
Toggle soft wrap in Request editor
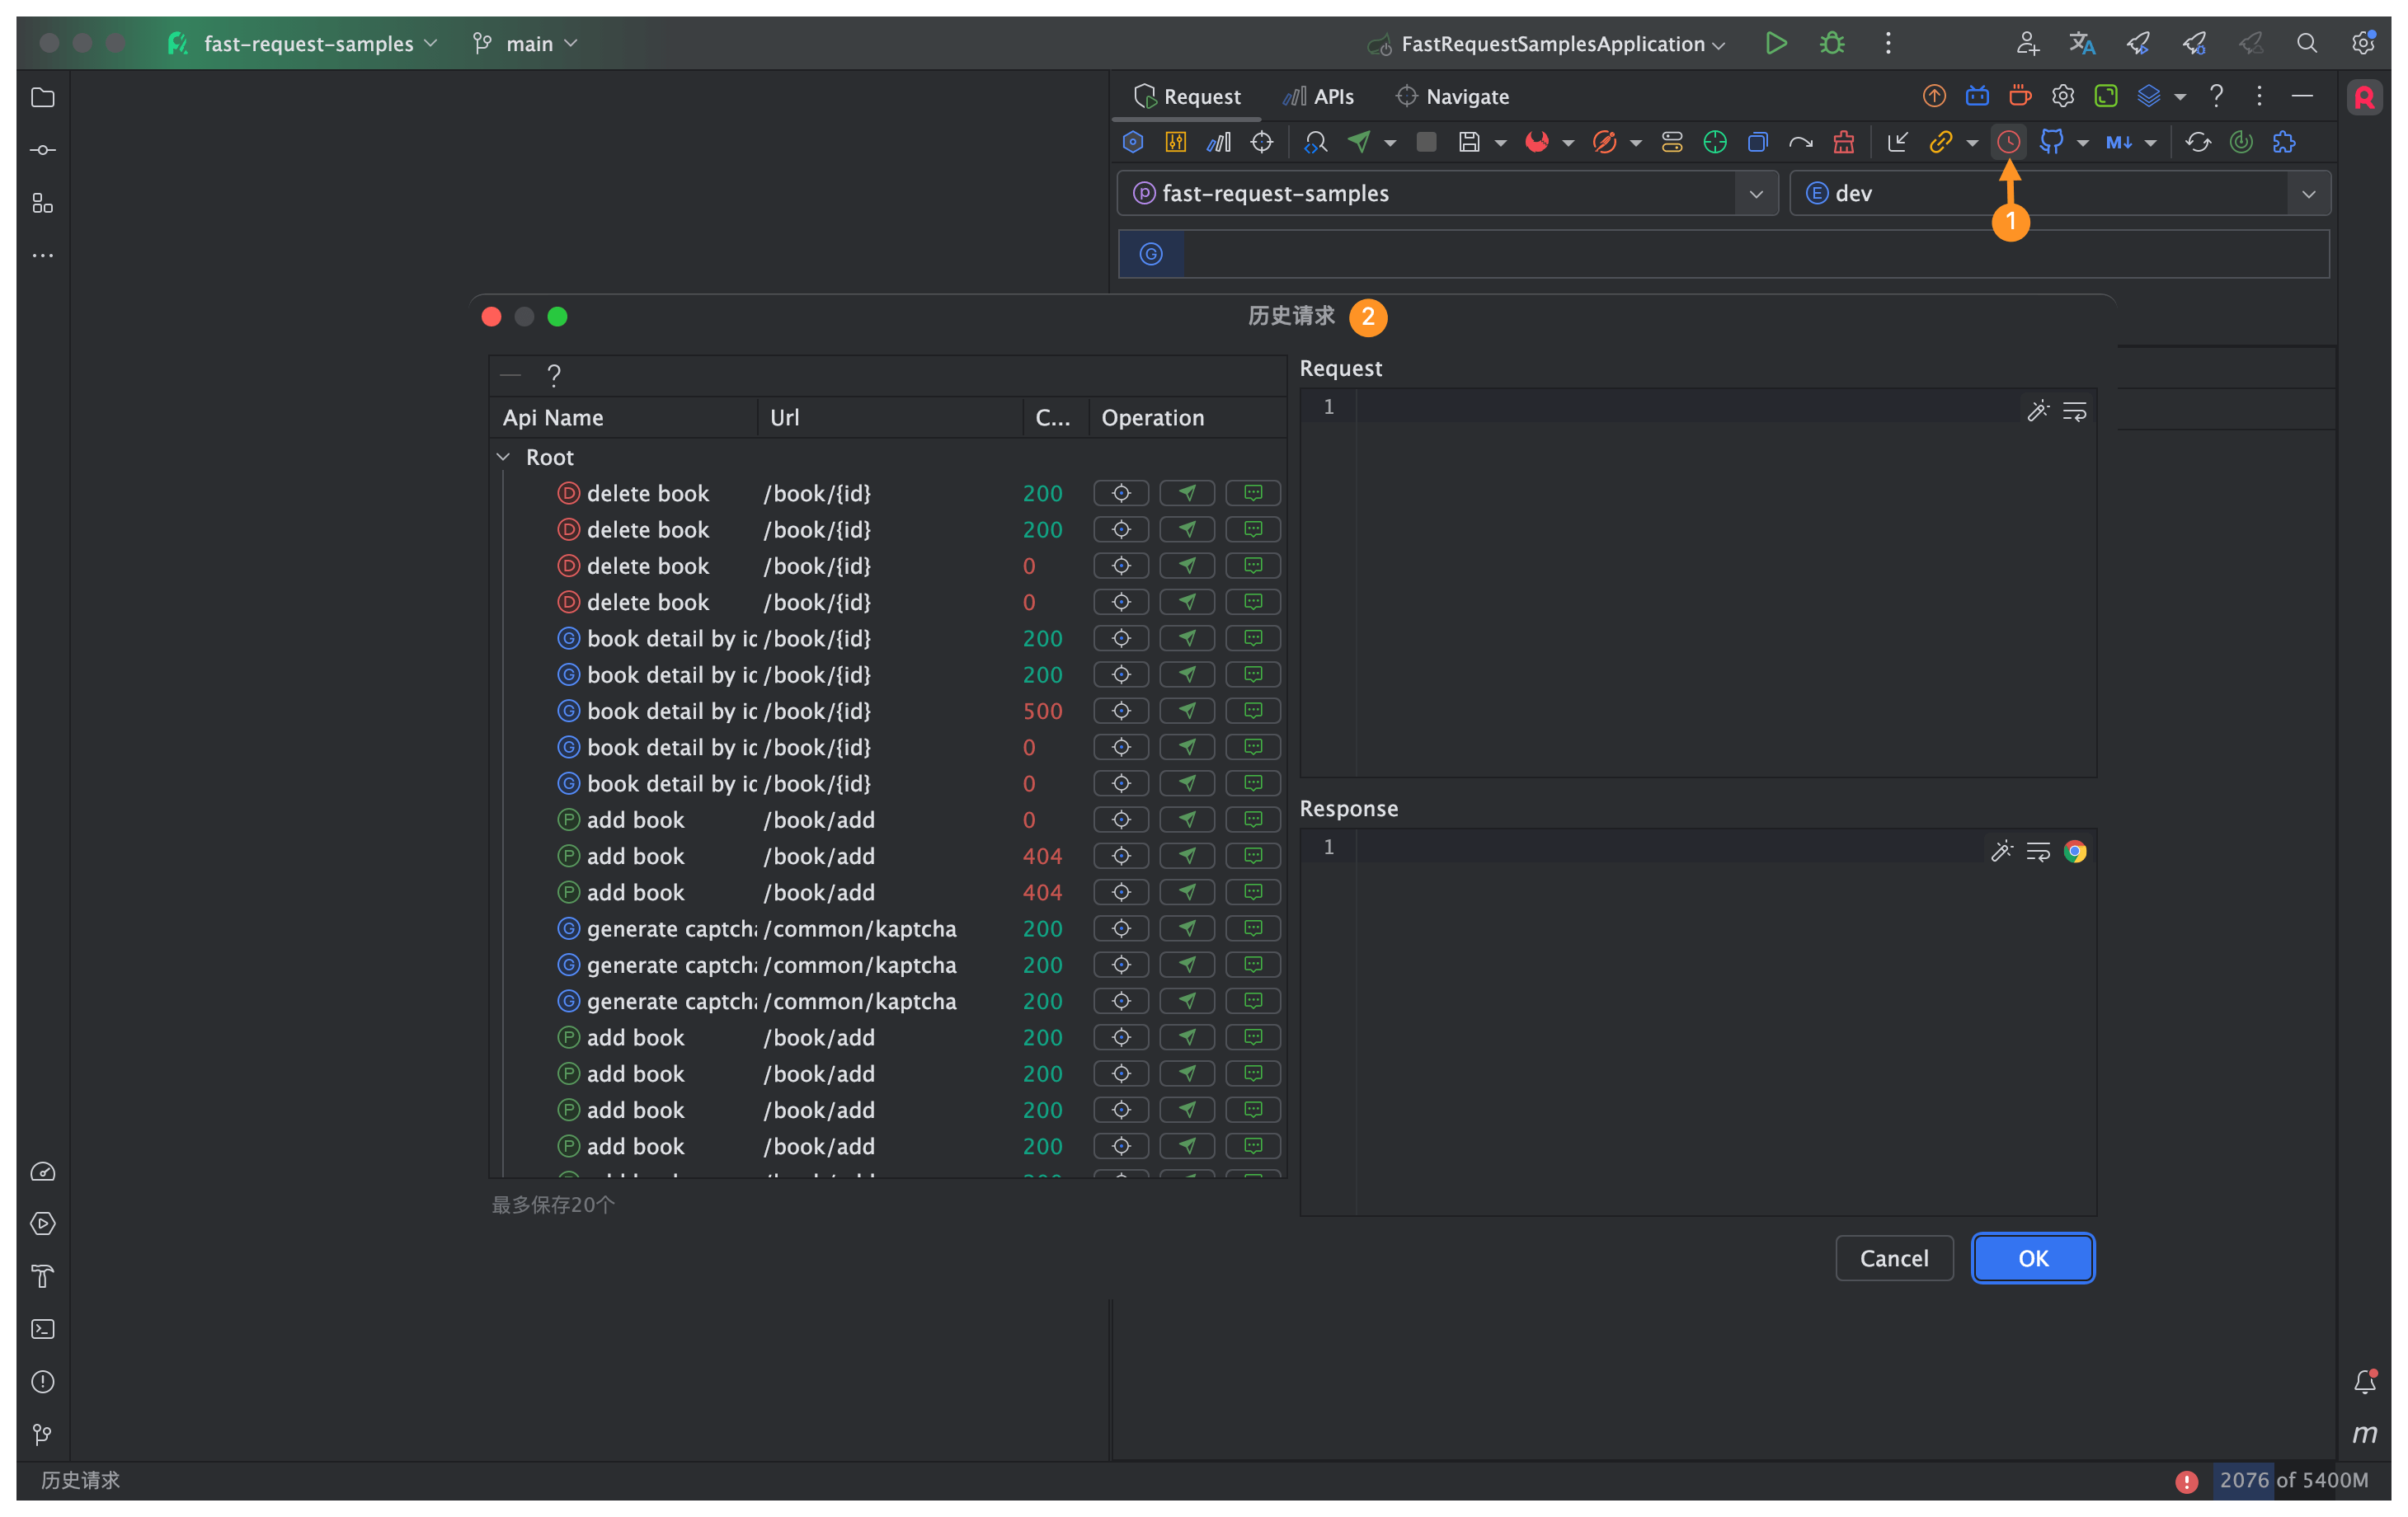click(x=2075, y=411)
